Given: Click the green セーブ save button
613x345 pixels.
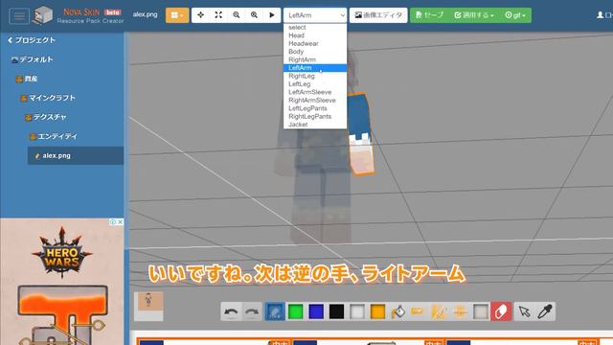Looking at the screenshot, I should pyautogui.click(x=430, y=15).
